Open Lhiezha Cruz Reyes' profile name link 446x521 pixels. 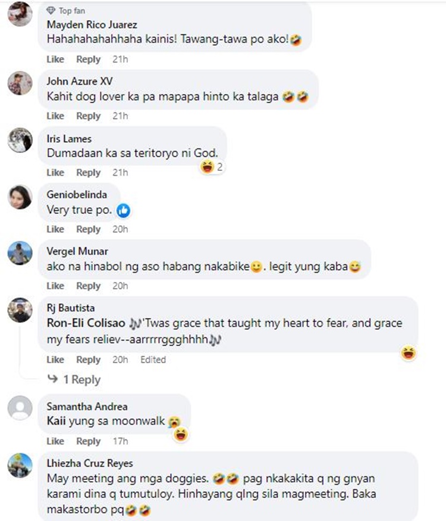pos(89,463)
